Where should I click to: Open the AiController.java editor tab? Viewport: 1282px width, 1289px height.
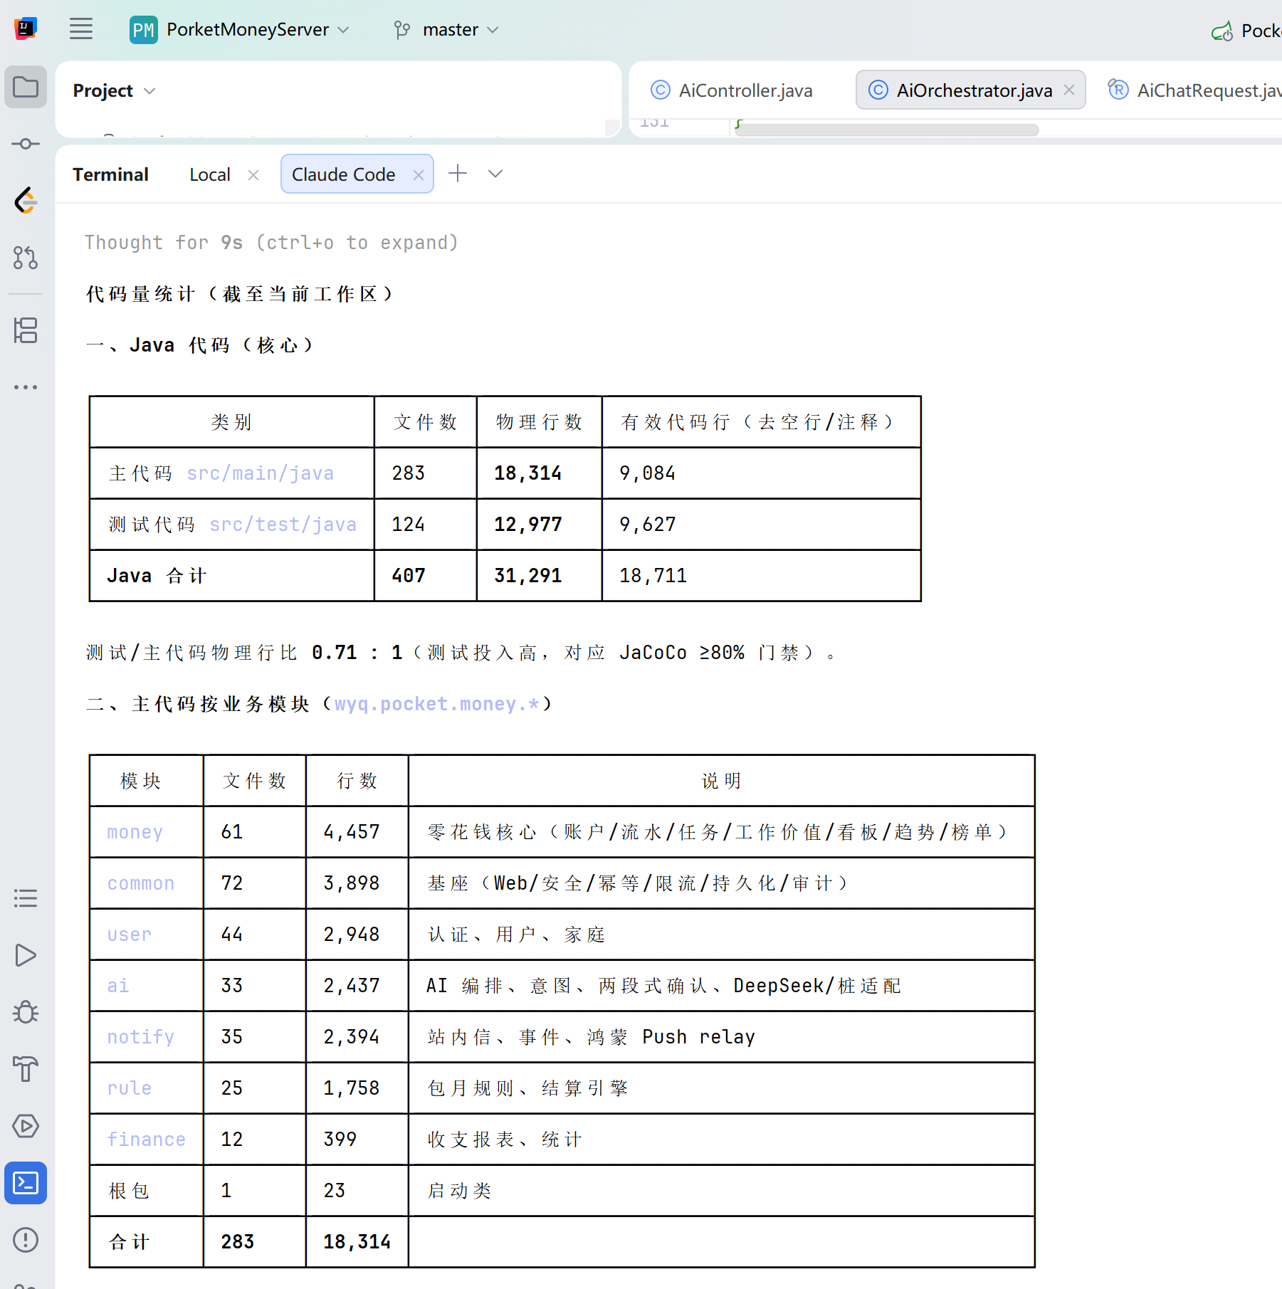[x=732, y=90]
